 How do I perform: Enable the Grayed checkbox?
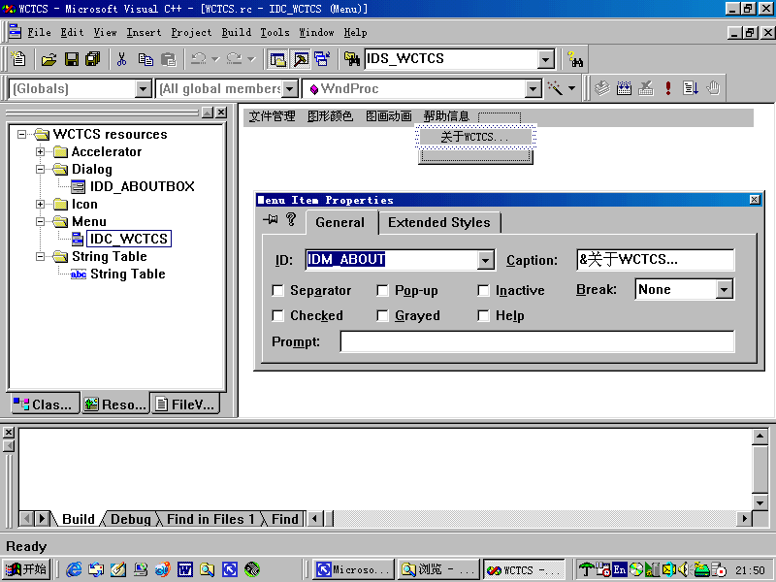(x=382, y=316)
